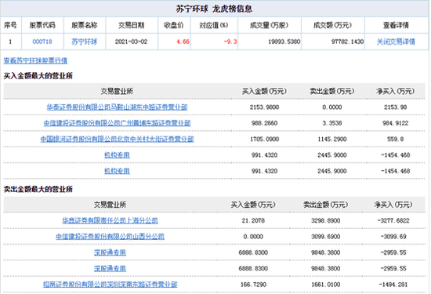Select the 0.0000 sell amount in 华泰证券马鞍山 row
431x294 pixels.
(x=332, y=107)
